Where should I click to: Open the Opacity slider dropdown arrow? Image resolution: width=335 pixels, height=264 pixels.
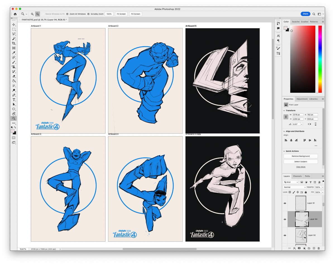(x=323, y=187)
